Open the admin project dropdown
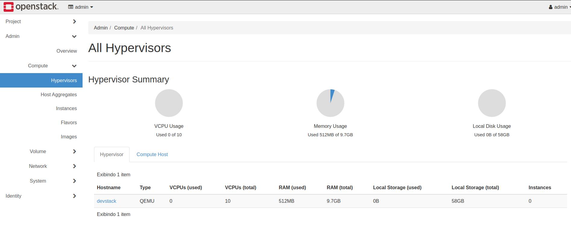The image size is (571, 228). click(x=81, y=7)
